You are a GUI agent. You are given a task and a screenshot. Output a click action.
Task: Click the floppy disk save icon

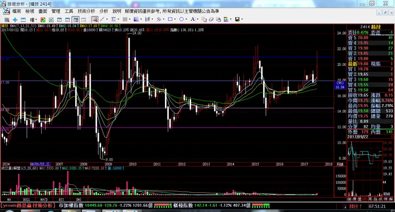click(x=237, y=19)
